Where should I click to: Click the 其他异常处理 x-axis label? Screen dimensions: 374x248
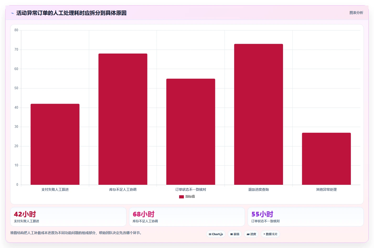coord(326,189)
